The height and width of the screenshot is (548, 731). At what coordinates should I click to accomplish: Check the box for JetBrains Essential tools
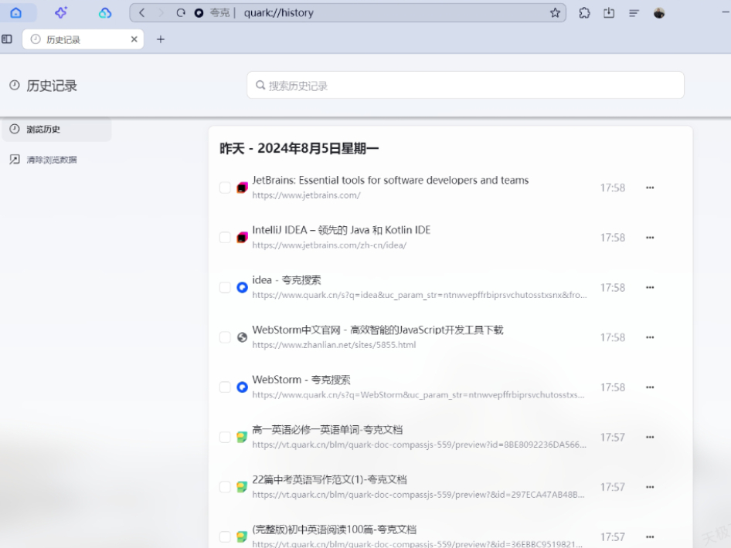[x=225, y=188]
